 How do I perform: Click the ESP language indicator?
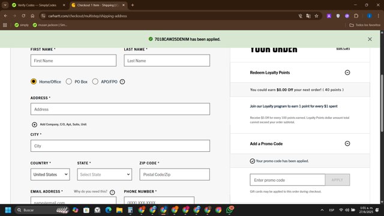332,210
